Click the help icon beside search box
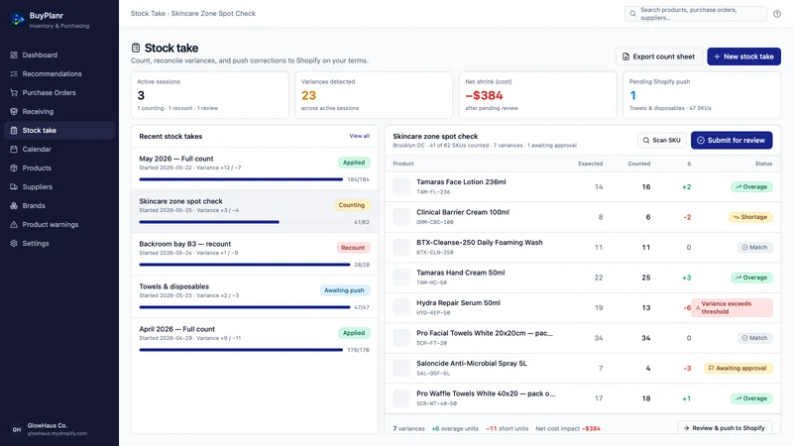 (x=777, y=14)
